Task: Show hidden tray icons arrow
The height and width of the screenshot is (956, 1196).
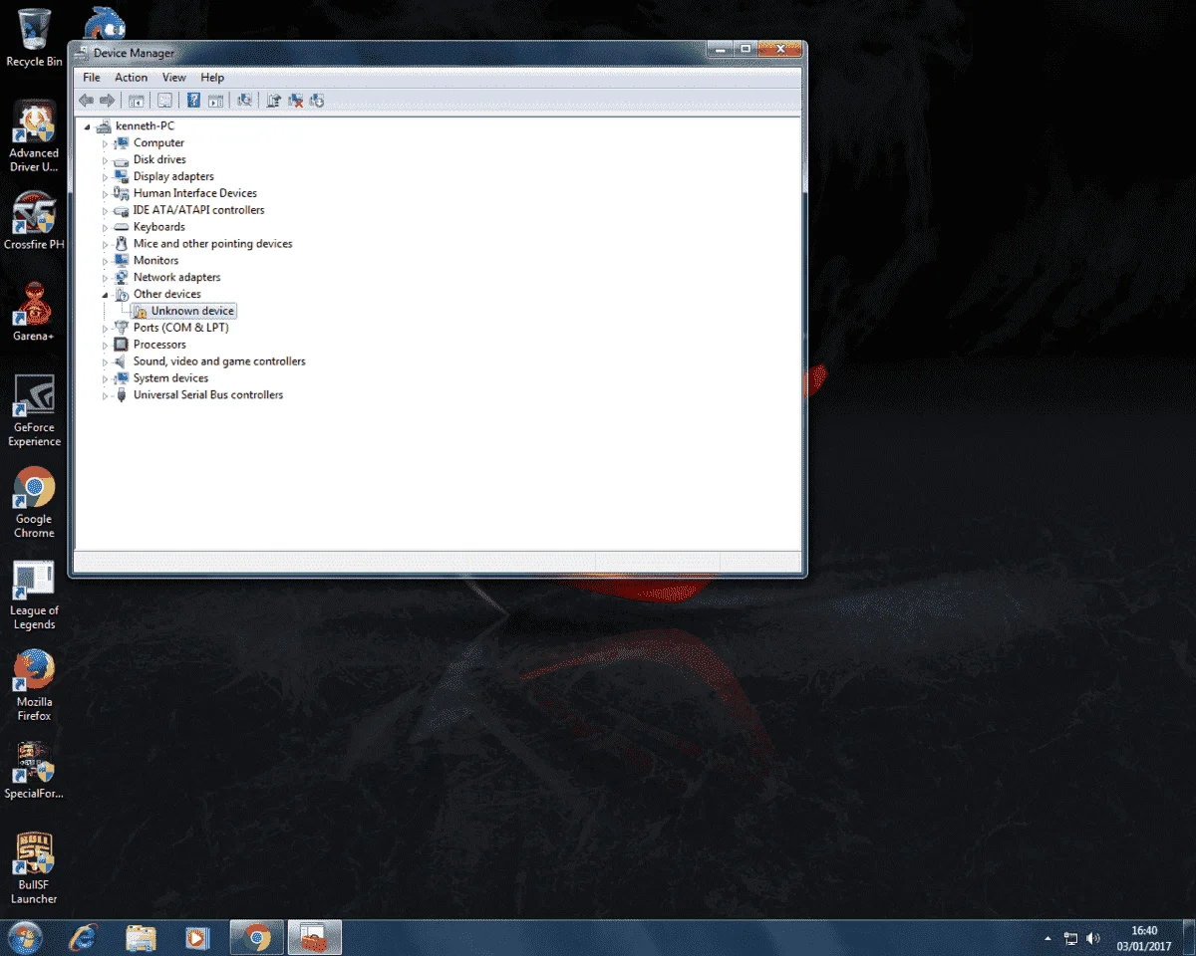Action: (1046, 938)
